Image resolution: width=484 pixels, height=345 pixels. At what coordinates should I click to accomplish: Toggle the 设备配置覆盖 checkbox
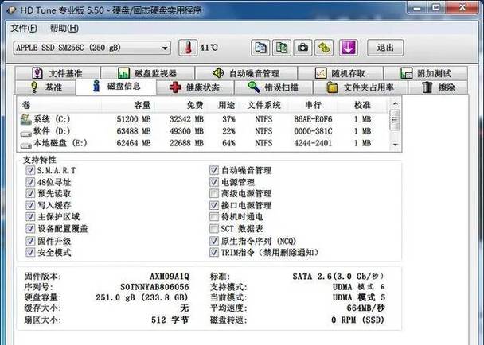pos(30,228)
